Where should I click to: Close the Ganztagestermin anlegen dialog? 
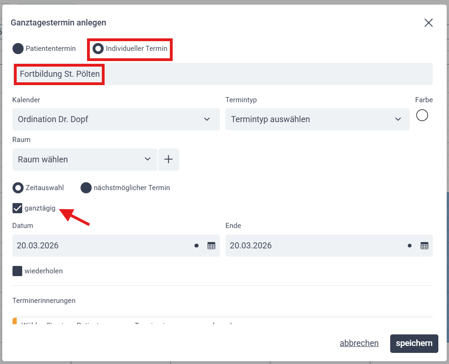(x=429, y=23)
